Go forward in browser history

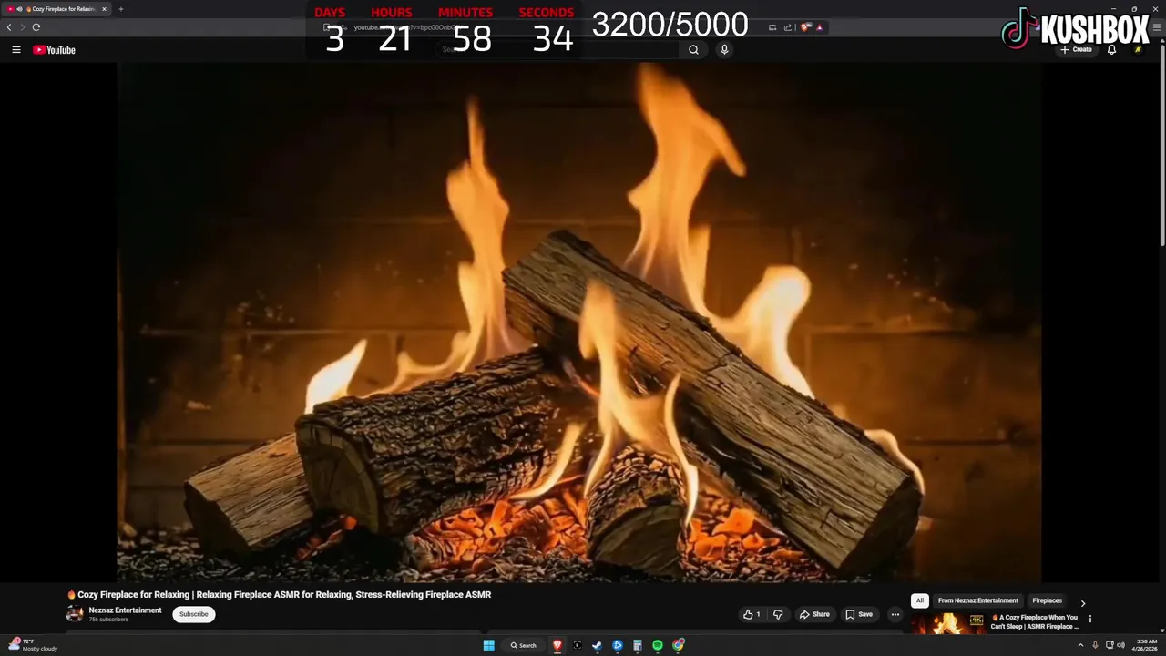pos(23,27)
